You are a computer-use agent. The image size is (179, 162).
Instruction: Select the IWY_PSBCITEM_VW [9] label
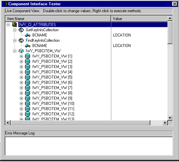click(52, 98)
